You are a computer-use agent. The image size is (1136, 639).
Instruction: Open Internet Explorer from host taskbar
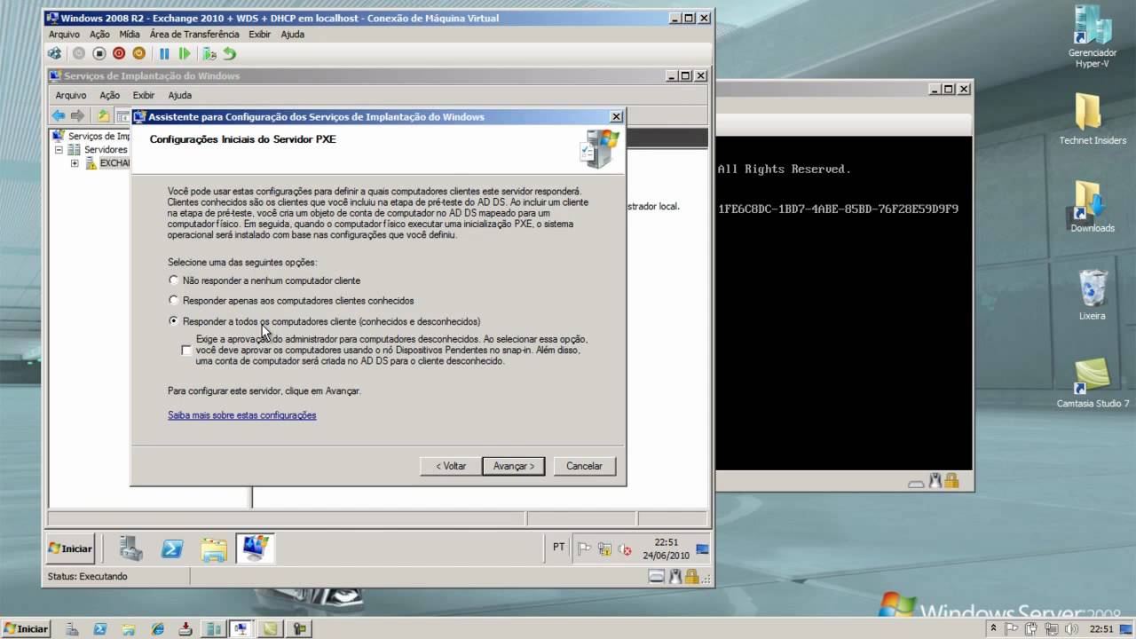click(158, 629)
